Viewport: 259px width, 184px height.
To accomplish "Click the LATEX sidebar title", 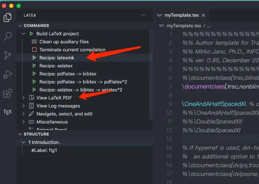I will pyautogui.click(x=30, y=15).
